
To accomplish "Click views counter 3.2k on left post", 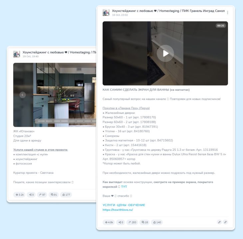I will click(19, 195).
